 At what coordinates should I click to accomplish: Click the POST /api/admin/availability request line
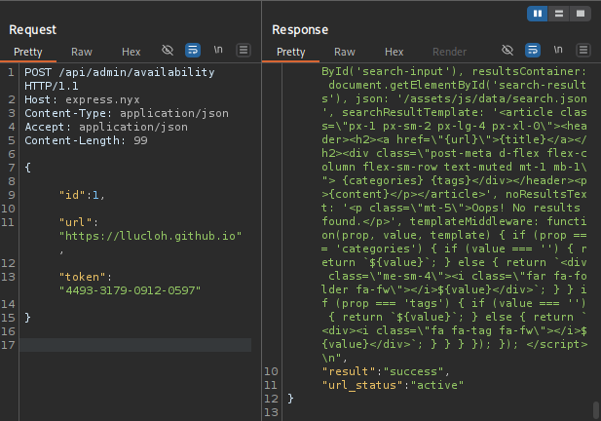tap(118, 73)
